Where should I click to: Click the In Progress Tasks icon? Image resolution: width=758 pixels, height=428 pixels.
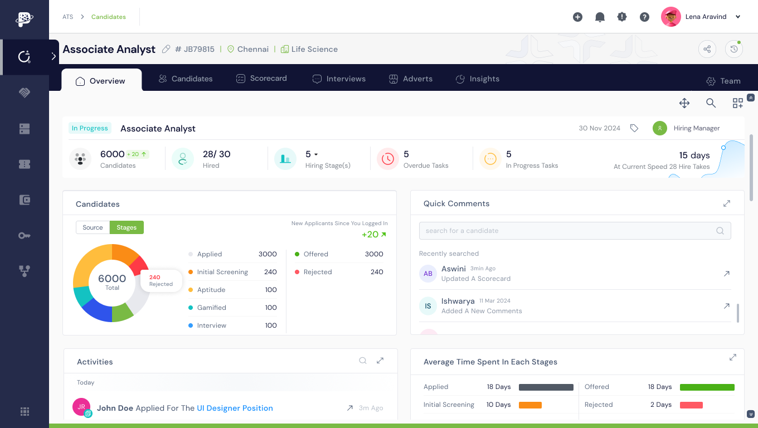[490, 159]
